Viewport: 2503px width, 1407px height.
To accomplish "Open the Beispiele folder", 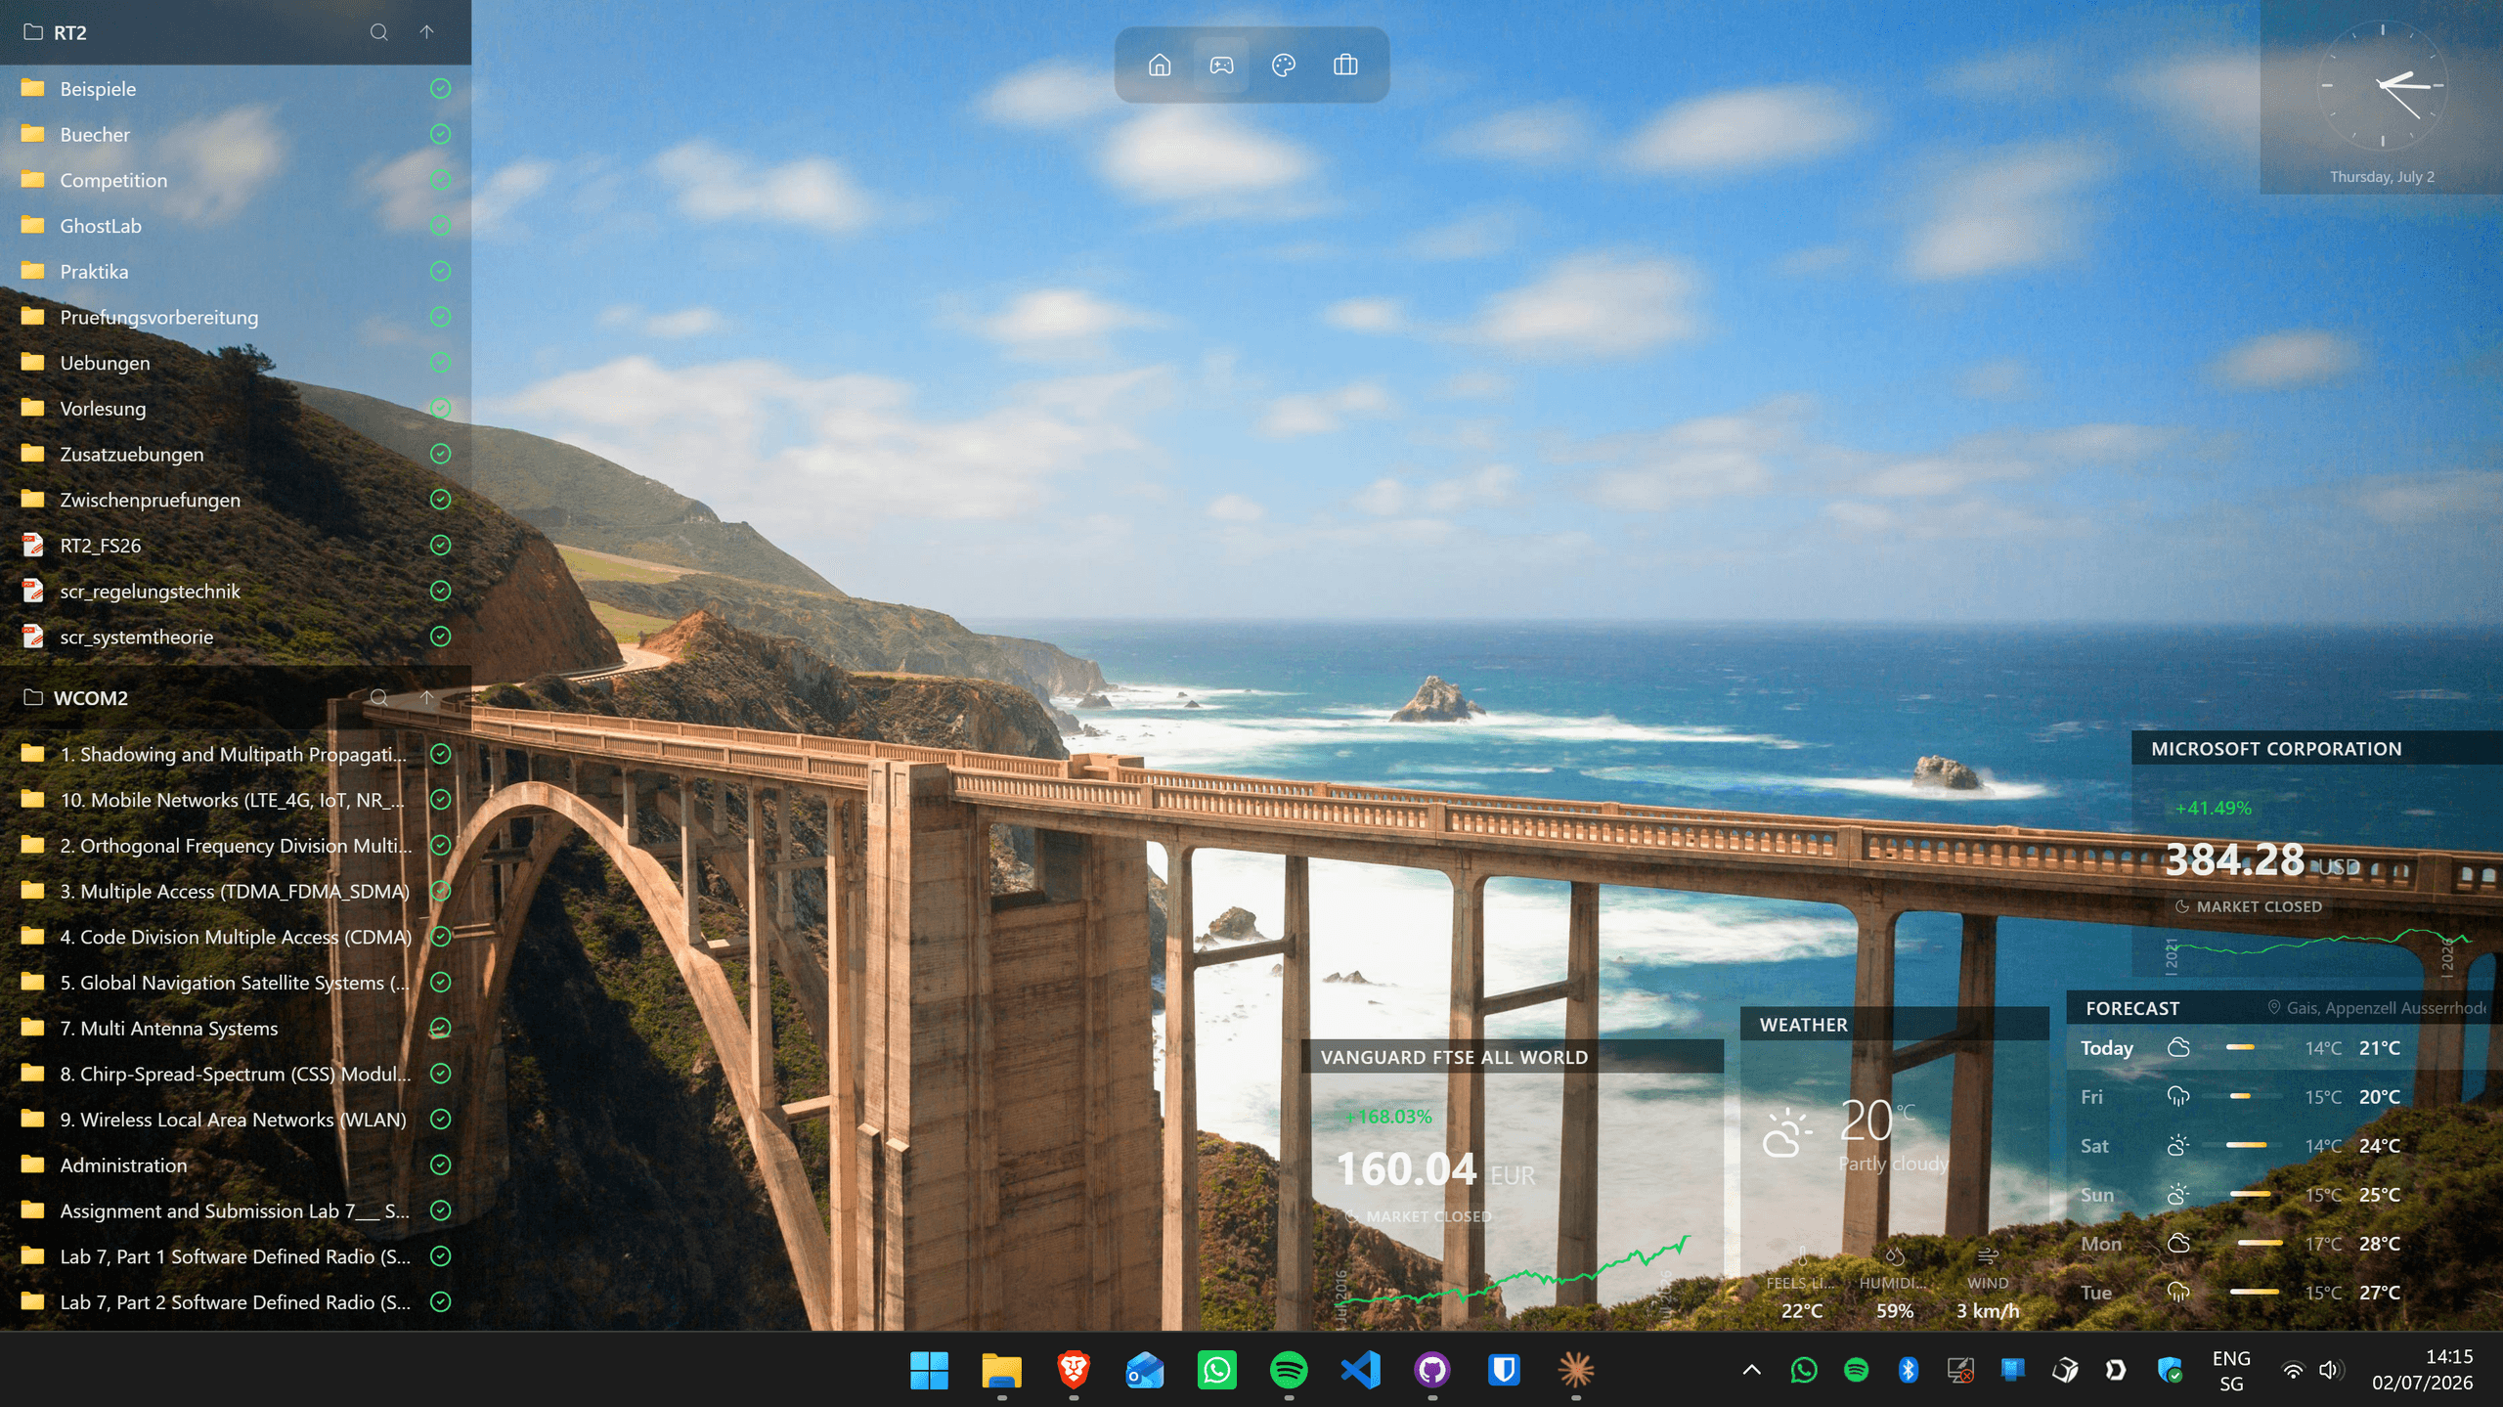I will [236, 89].
